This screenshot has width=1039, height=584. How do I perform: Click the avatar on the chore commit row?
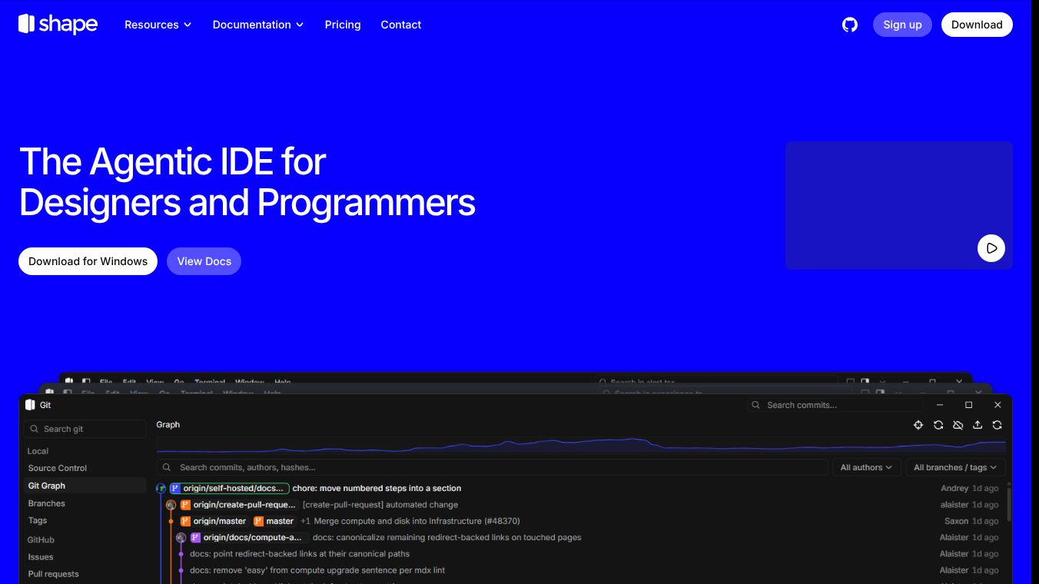161,489
